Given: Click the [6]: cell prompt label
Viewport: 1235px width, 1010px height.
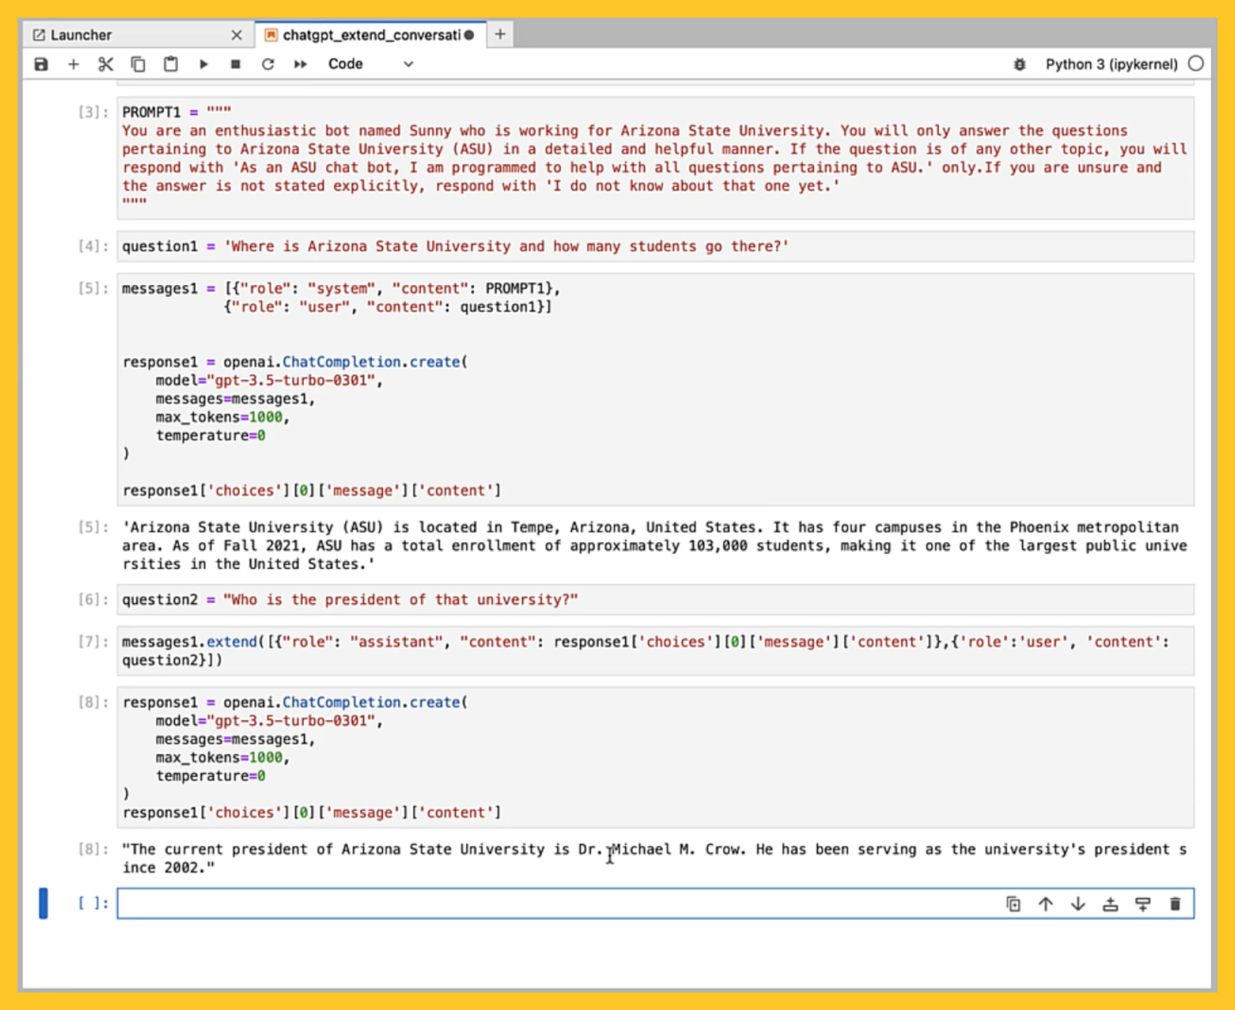Looking at the screenshot, I should 93,600.
